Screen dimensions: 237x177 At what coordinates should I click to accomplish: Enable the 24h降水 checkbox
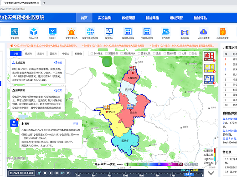92,54
